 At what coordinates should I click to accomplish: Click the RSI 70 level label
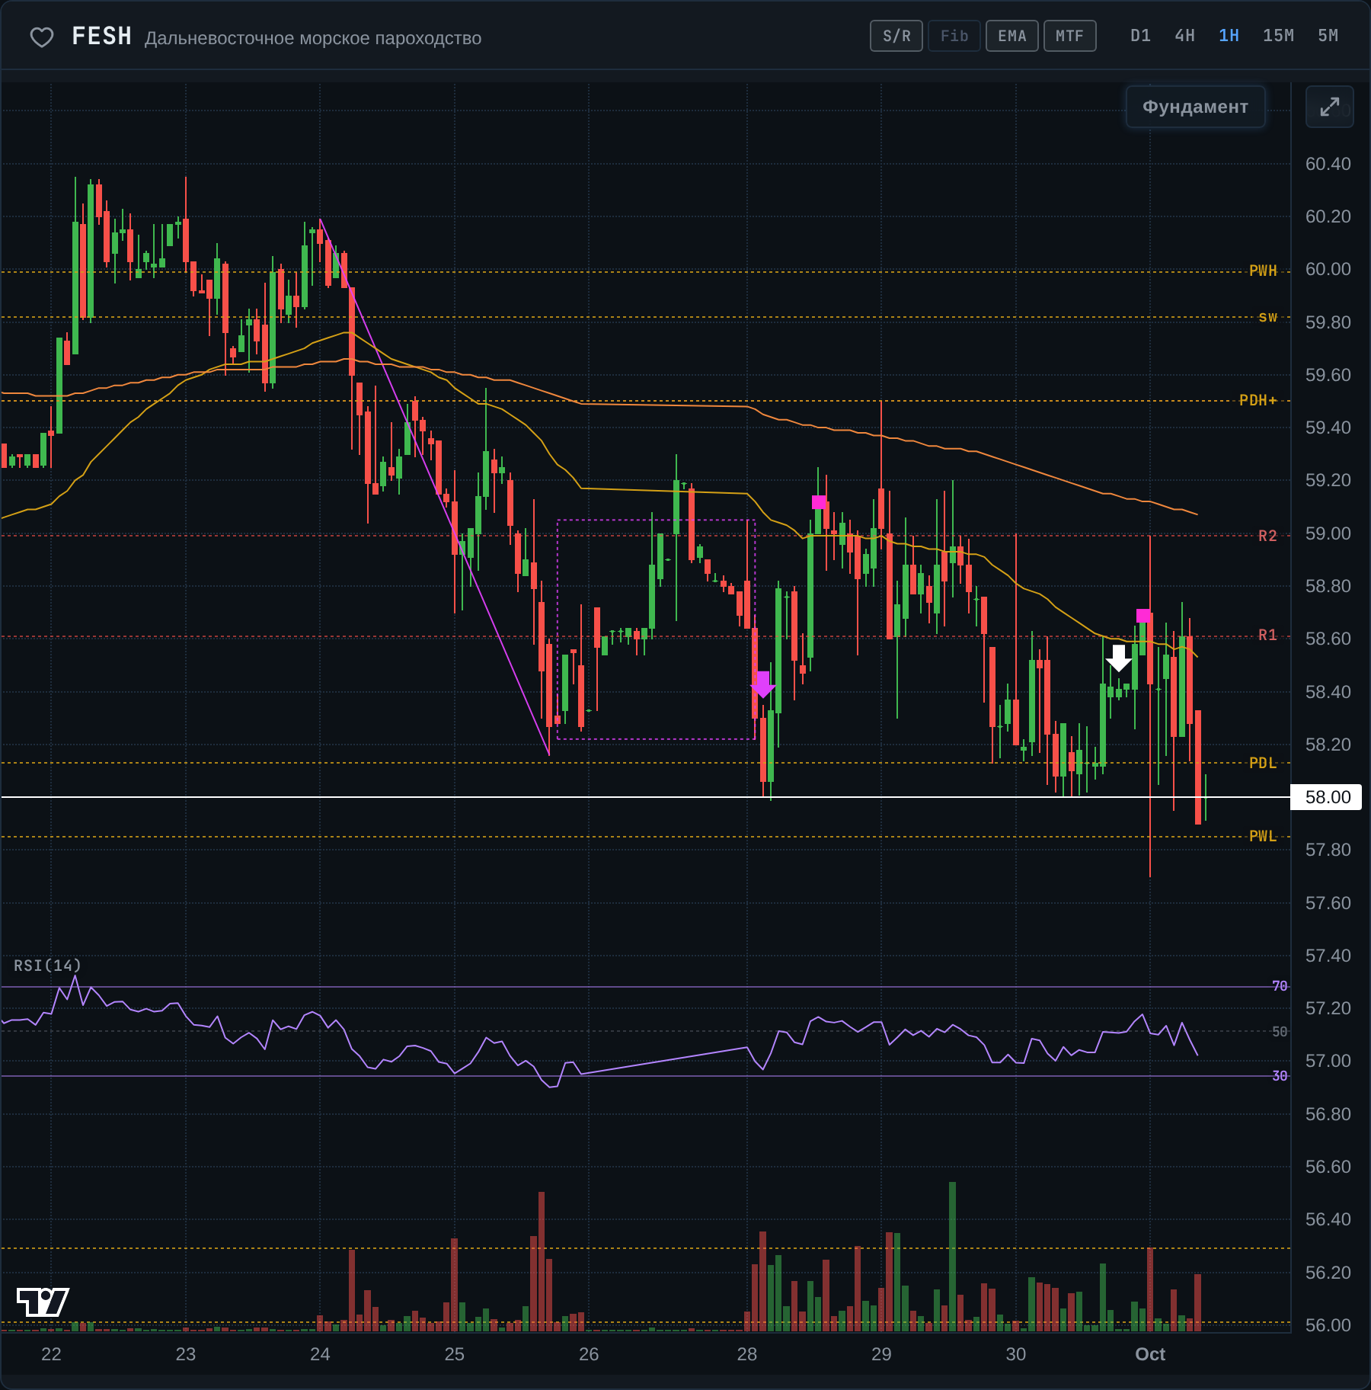coord(1280,986)
